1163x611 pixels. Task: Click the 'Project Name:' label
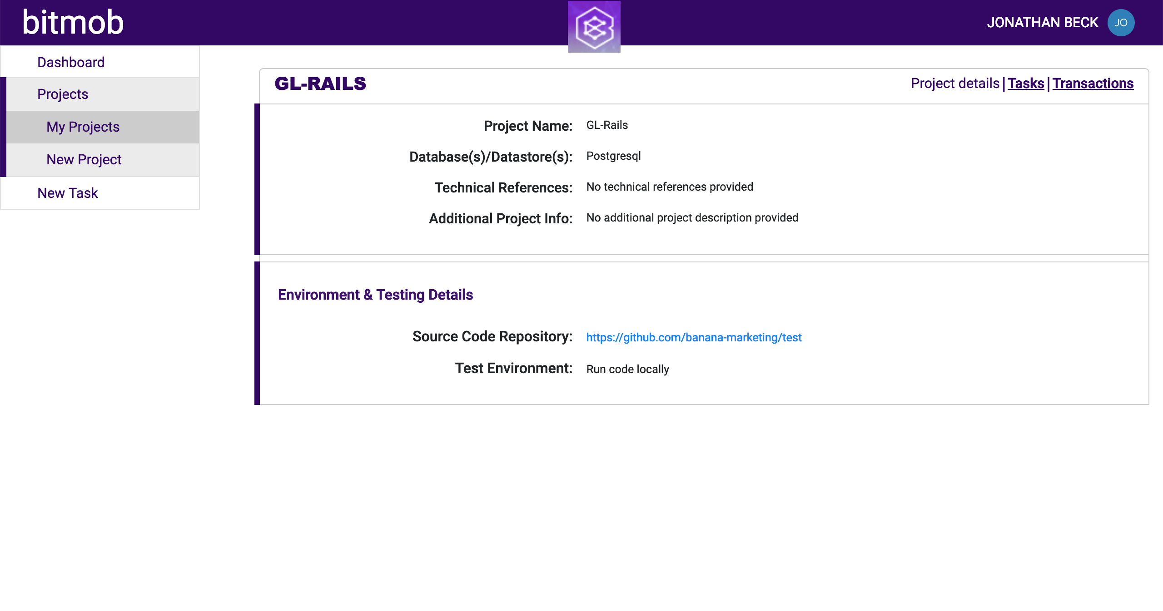pos(528,126)
